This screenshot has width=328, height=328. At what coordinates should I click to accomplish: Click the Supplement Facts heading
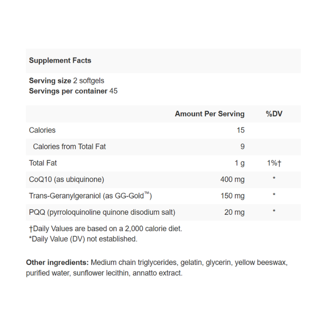point(60,61)
